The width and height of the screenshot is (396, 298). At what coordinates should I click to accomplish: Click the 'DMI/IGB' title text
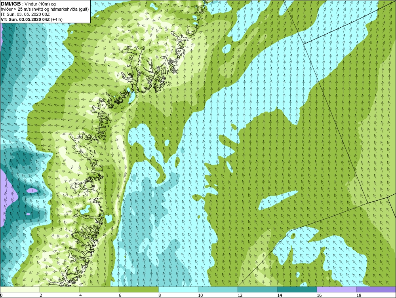(11, 4)
